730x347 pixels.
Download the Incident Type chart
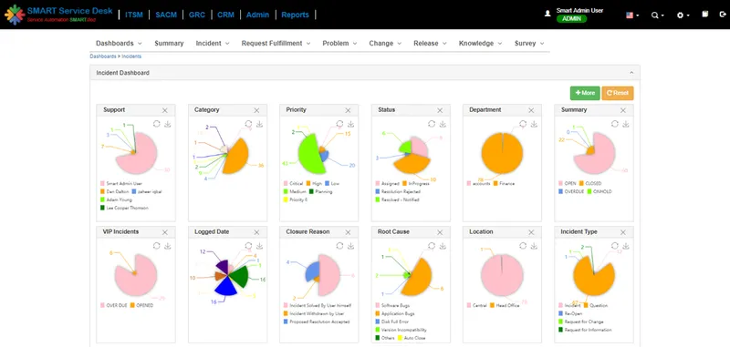tap(626, 246)
